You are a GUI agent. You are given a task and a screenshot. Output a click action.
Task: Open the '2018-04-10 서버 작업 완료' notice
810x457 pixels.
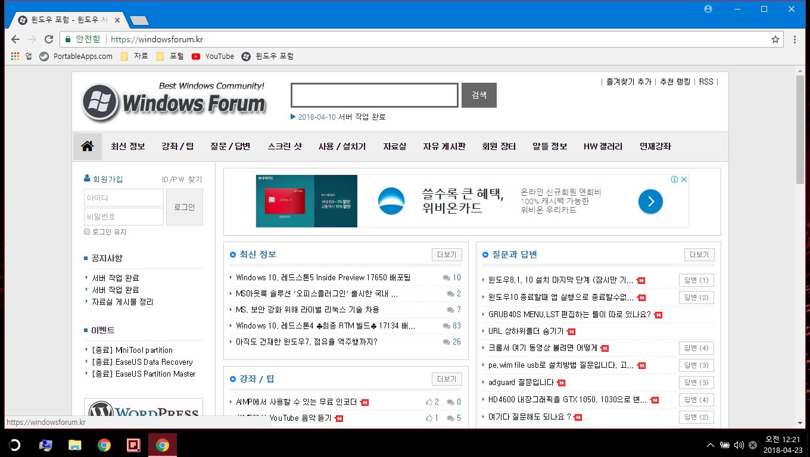pyautogui.click(x=342, y=117)
